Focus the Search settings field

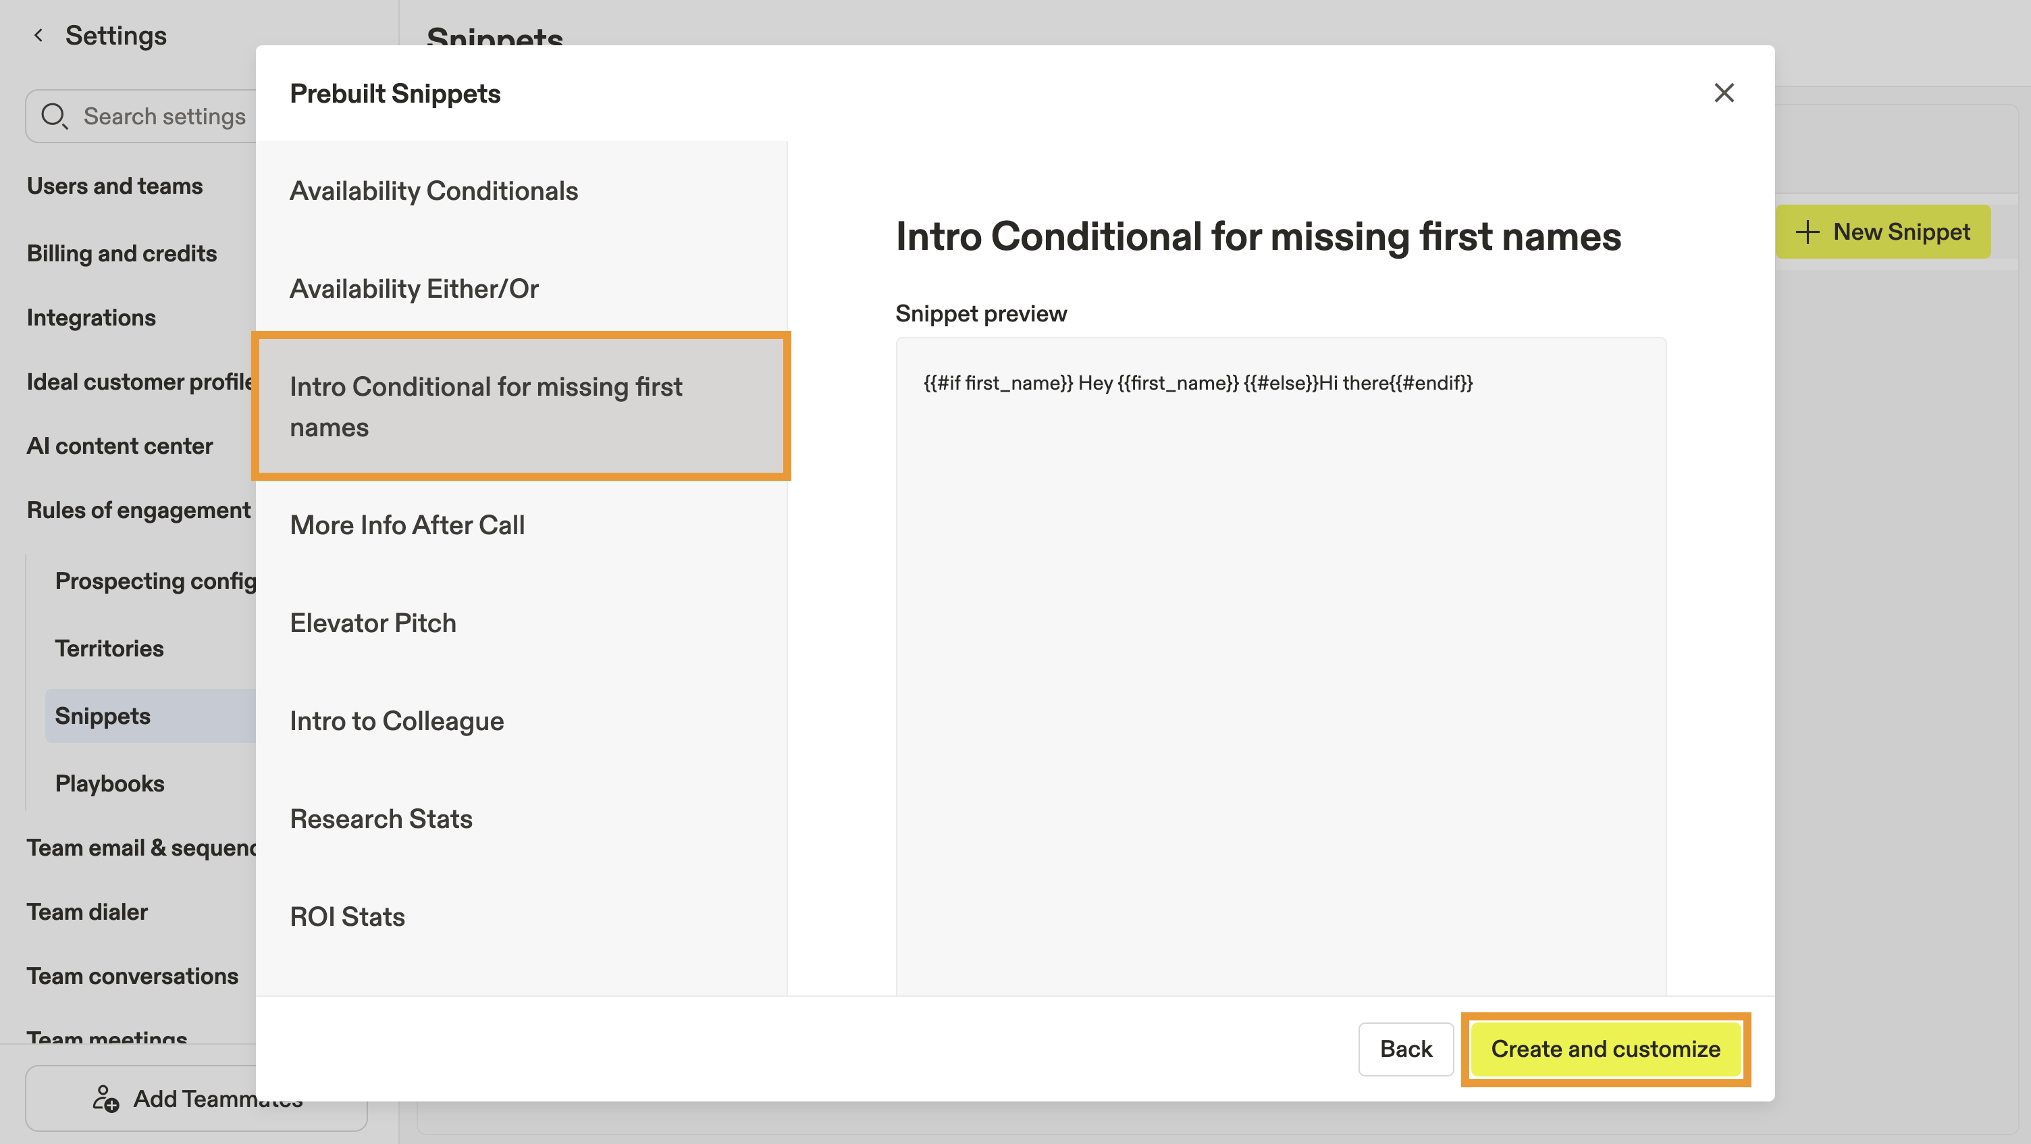pos(164,116)
